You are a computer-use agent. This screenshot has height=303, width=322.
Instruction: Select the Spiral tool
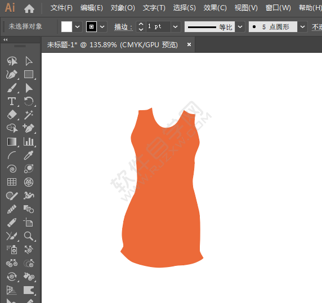[12, 169]
